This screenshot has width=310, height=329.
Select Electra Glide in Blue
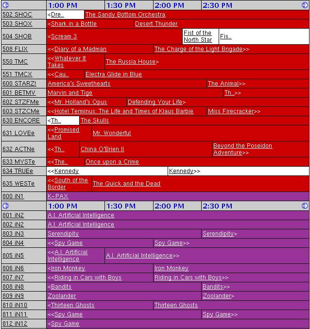click(x=114, y=74)
